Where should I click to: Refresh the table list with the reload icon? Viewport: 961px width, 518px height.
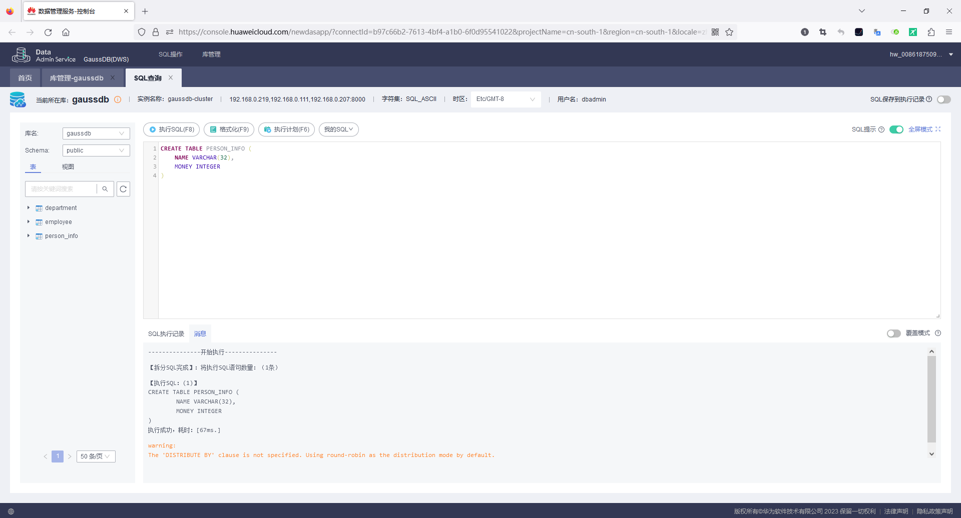123,189
